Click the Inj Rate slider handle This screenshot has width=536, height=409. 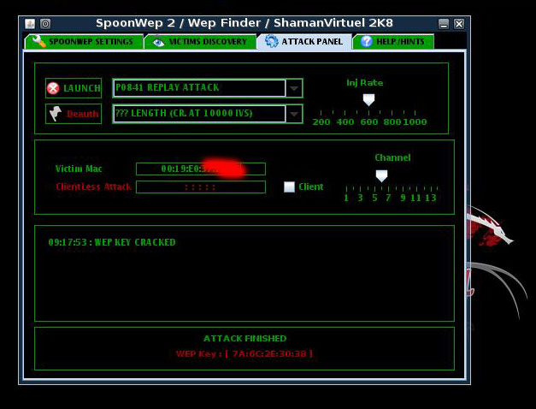coord(368,100)
